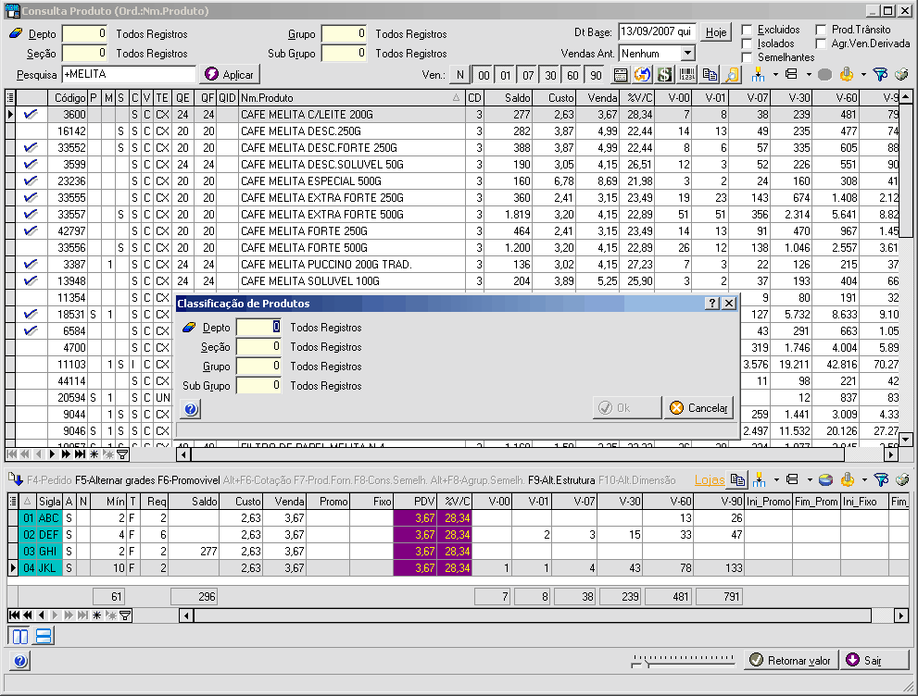Click the green dollar sign icon

coord(664,74)
